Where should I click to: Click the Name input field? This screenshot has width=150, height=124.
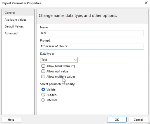92,33
